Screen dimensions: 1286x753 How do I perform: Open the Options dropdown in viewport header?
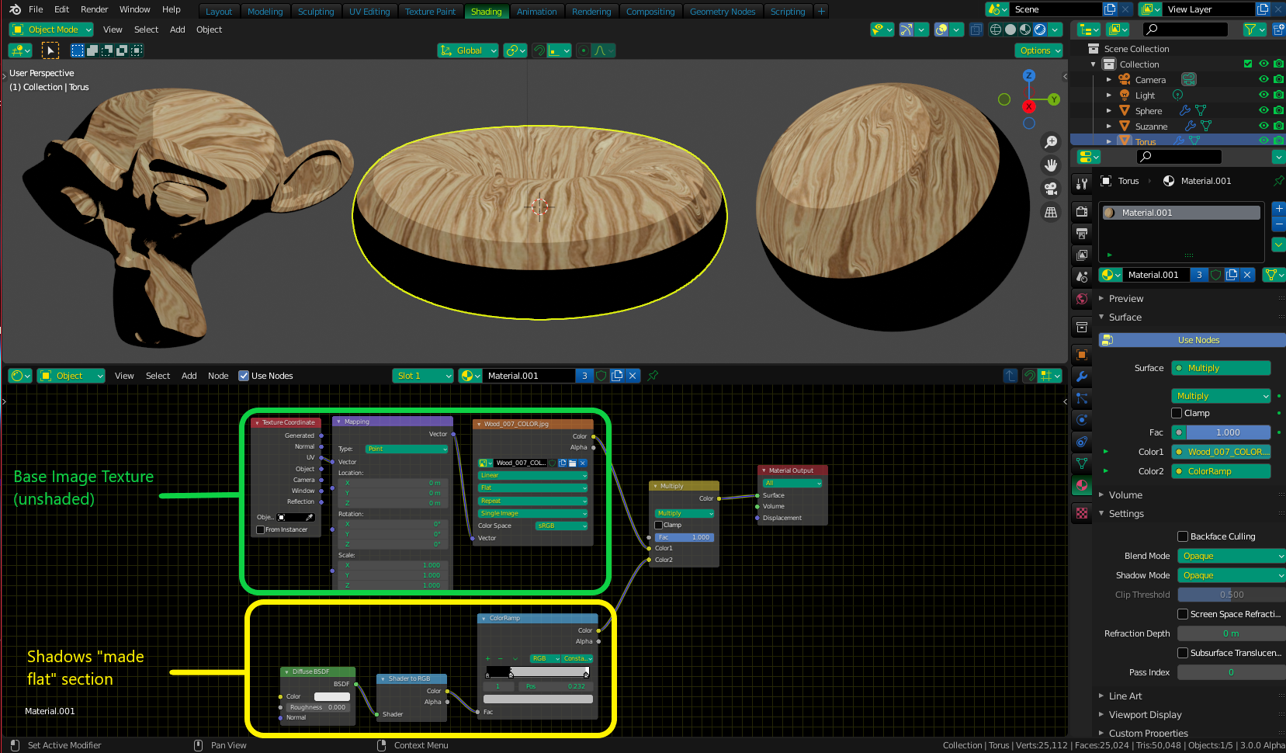coord(1039,50)
